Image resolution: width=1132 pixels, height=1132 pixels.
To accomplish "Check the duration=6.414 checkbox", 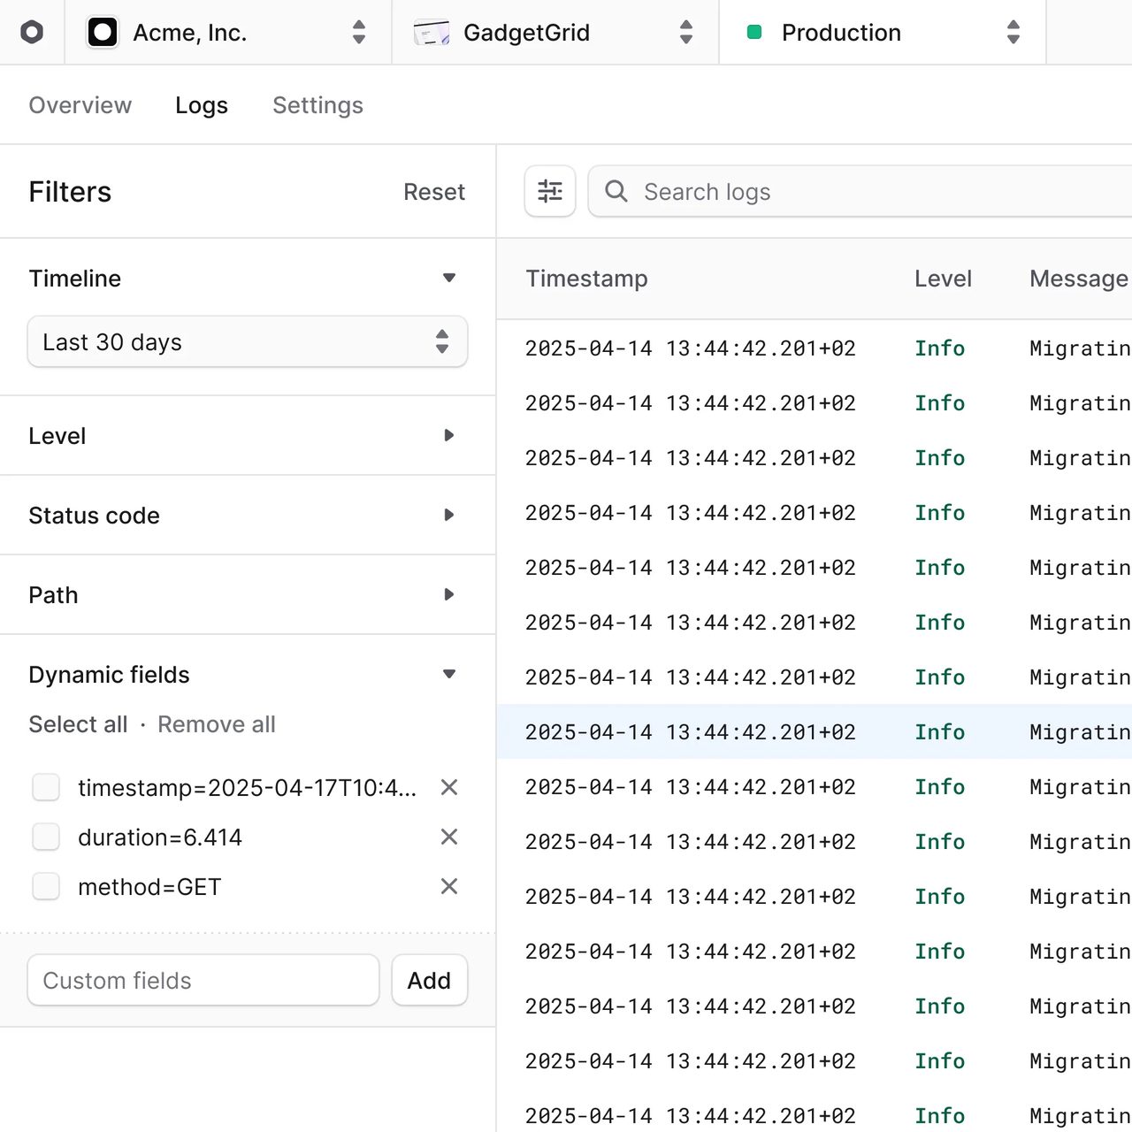I will (x=46, y=837).
